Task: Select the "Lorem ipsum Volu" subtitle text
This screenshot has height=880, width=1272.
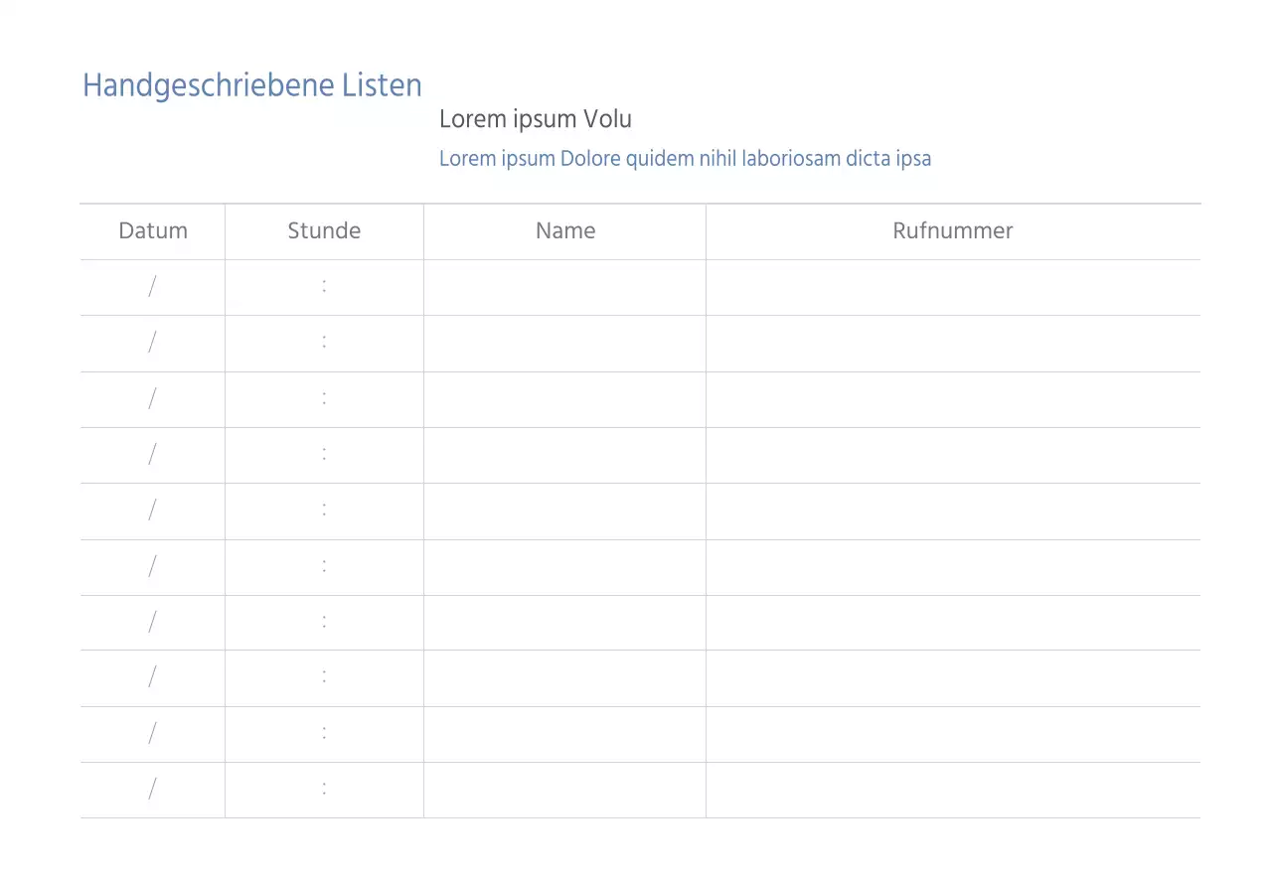Action: [536, 120]
